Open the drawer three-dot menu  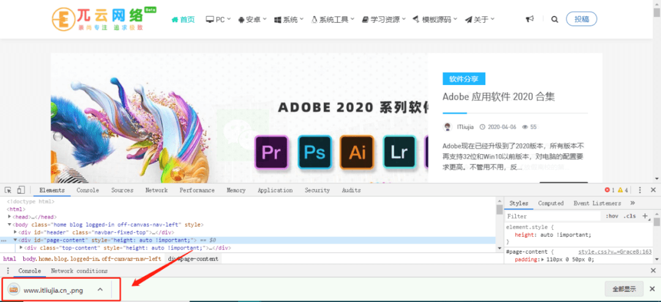click(x=7, y=271)
